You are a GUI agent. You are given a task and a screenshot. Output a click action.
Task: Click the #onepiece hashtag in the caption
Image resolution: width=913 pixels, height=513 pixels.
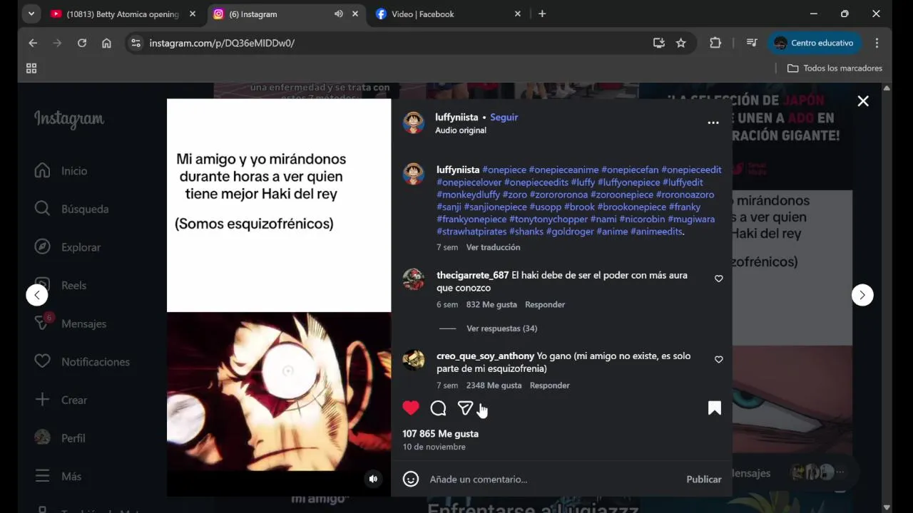(504, 170)
